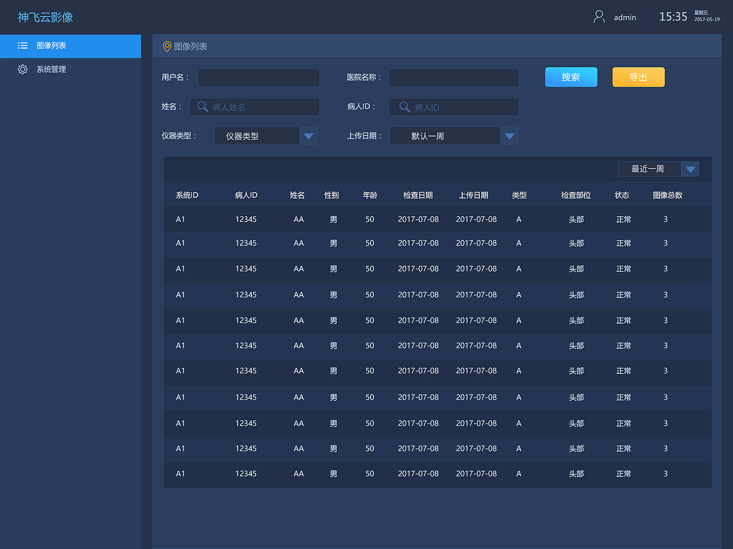Click the 上传日期 table column header
733x549 pixels.
[474, 196]
